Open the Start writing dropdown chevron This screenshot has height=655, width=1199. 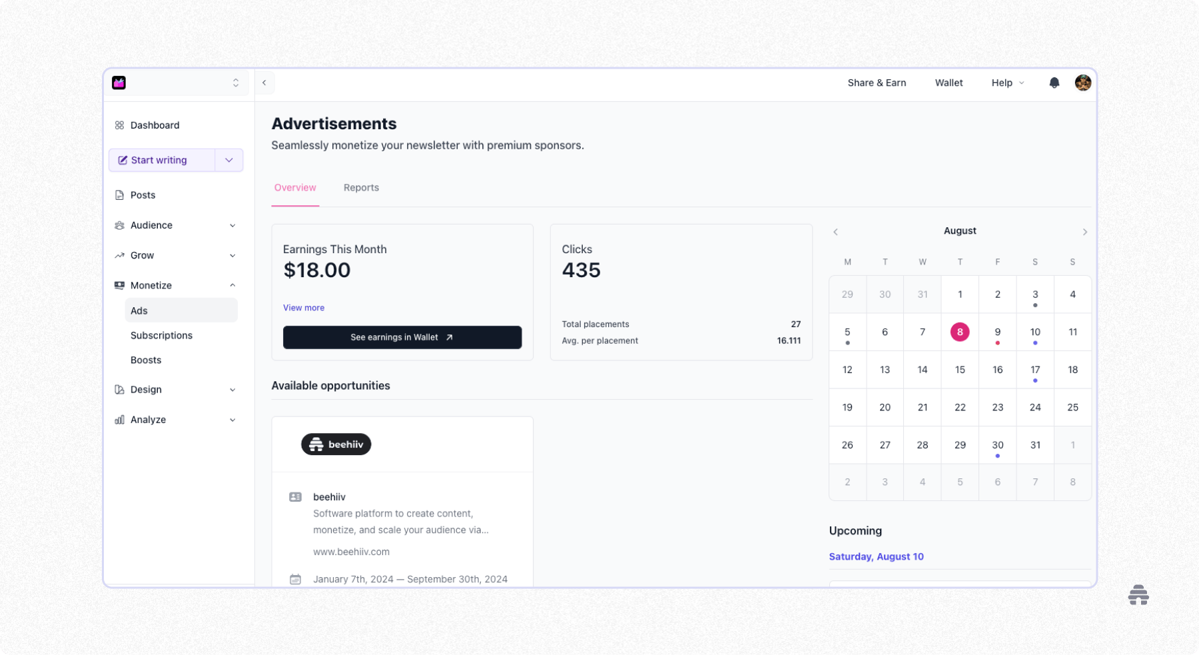click(x=228, y=160)
